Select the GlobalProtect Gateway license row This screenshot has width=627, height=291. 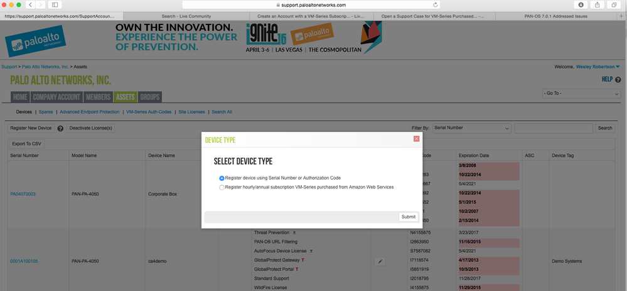point(279,260)
